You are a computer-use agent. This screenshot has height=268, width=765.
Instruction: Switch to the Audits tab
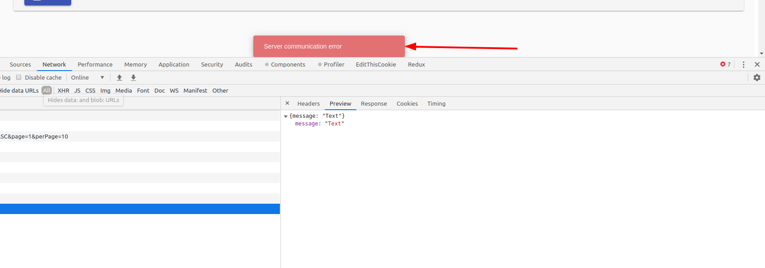tap(243, 64)
